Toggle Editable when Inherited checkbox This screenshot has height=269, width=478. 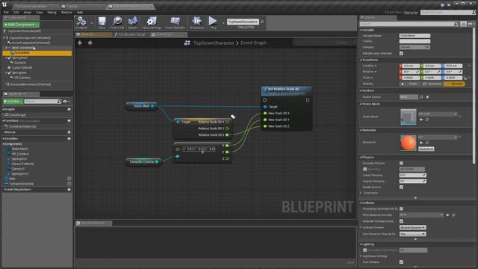[x=401, y=53]
